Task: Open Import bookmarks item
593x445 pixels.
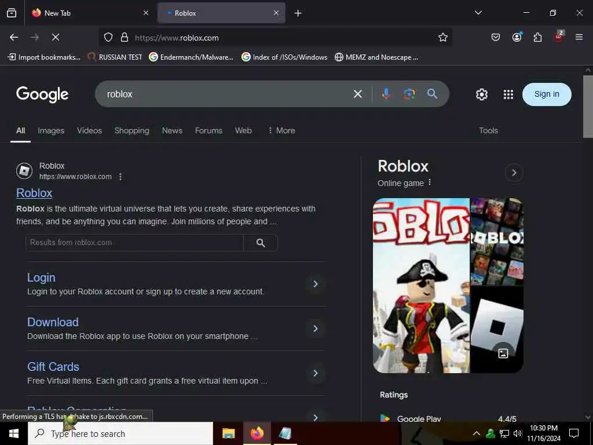Action: click(x=44, y=57)
